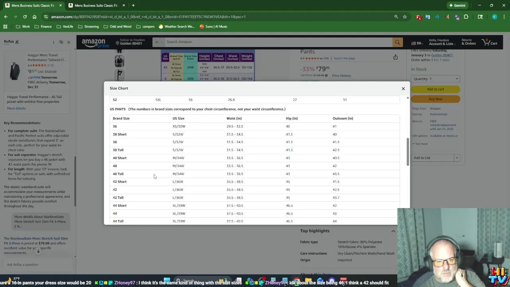This screenshot has height=287, width=510.
Task: Reload the current page
Action: 25,17
